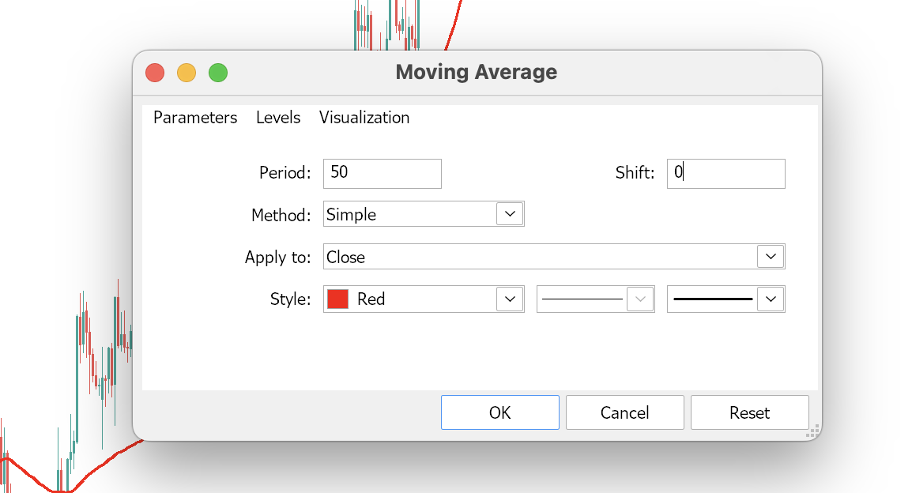912x493 pixels.
Task: Click the Shift input field
Action: point(725,173)
